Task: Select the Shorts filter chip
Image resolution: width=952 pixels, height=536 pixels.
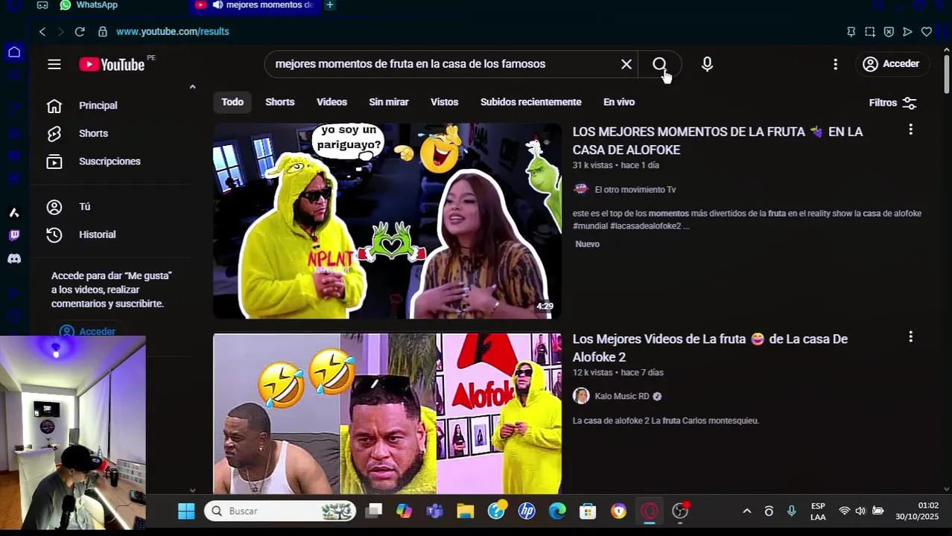Action: click(x=280, y=102)
